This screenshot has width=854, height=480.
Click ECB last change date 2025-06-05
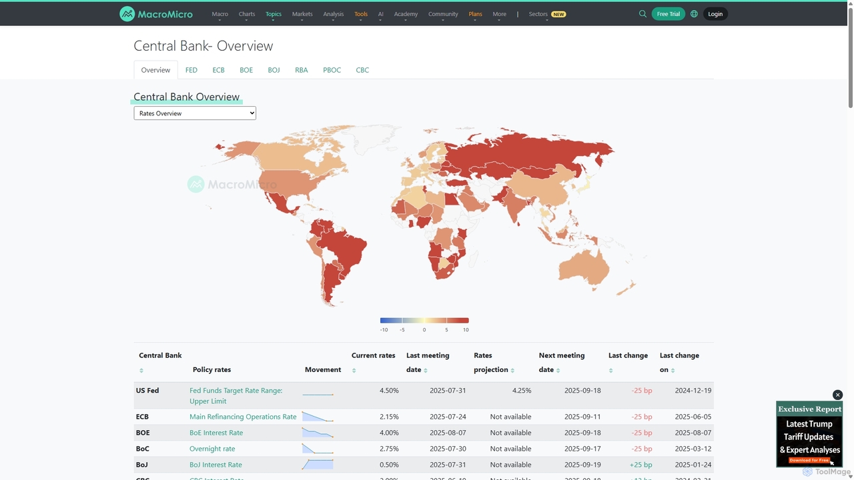[693, 417]
